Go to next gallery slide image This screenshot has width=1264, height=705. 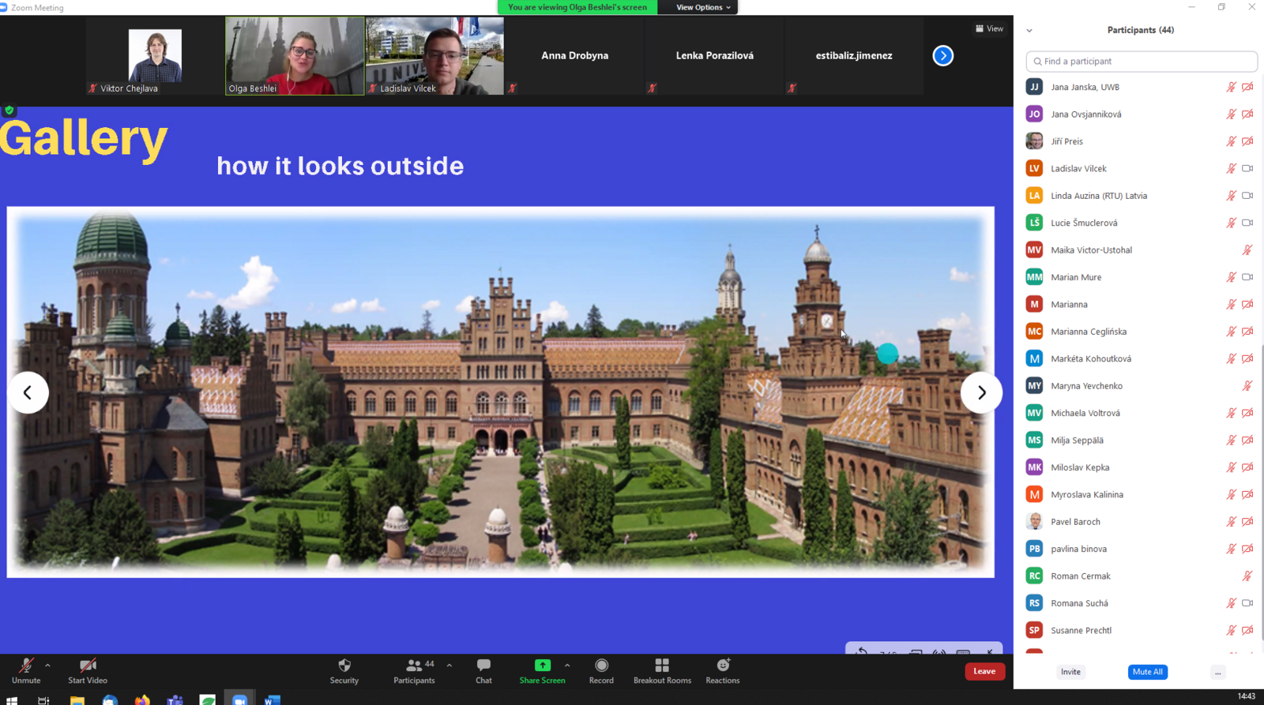click(981, 392)
